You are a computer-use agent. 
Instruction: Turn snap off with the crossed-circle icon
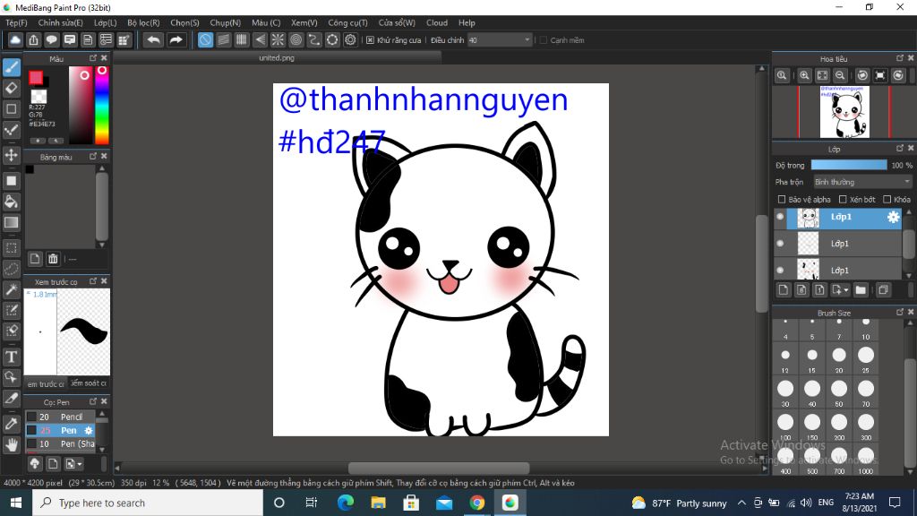tap(205, 39)
